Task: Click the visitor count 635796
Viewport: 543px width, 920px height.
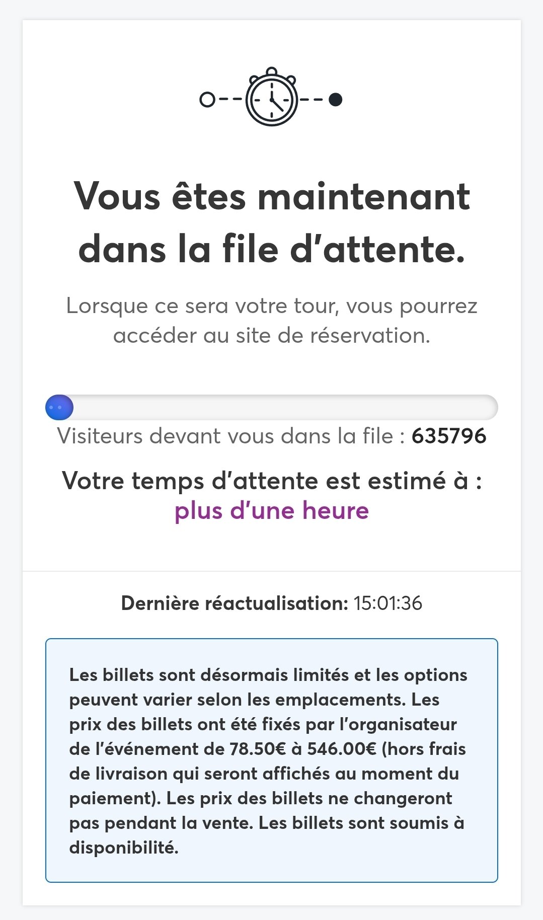Action: point(449,436)
